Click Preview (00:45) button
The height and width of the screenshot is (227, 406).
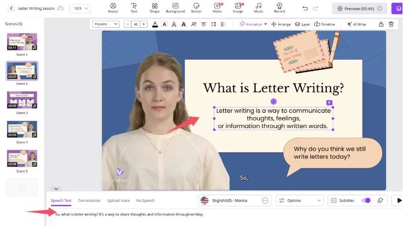(x=359, y=9)
